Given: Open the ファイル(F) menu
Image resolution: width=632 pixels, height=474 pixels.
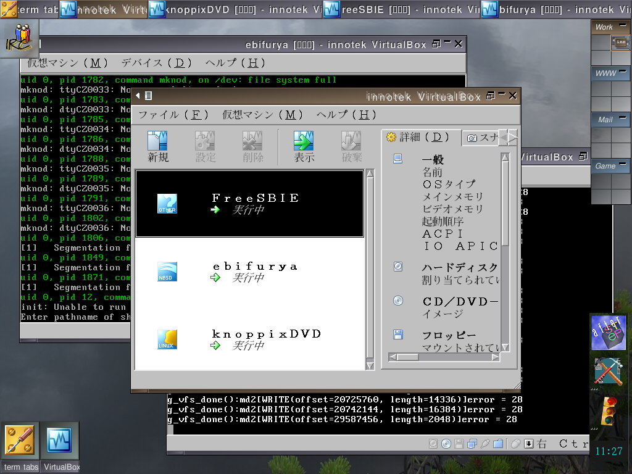Looking at the screenshot, I should tap(173, 115).
